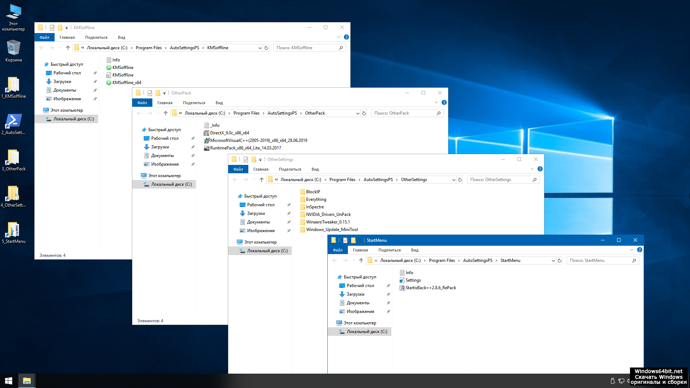Image resolution: width=690 pixels, height=388 pixels.
Task: Toggle pin for Рабочий стол quick access
Action: pos(388,285)
